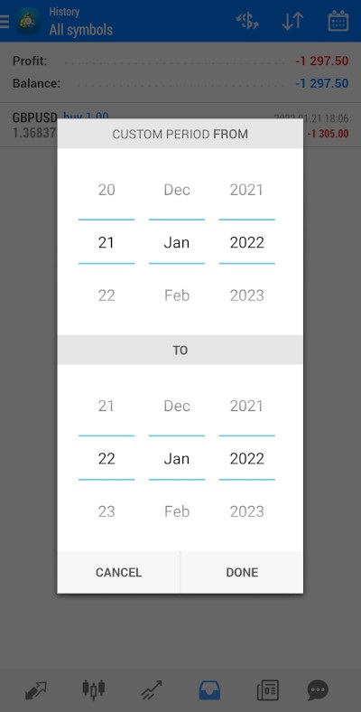Select the History inbox tab icon

click(209, 690)
